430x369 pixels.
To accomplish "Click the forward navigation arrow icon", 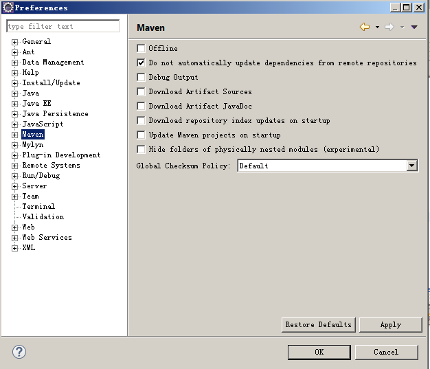I will point(389,27).
